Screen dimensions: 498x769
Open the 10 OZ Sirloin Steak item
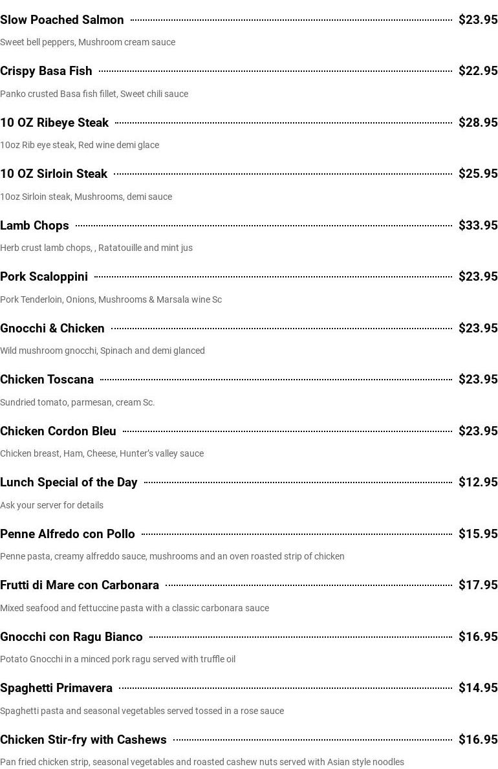pos(54,174)
